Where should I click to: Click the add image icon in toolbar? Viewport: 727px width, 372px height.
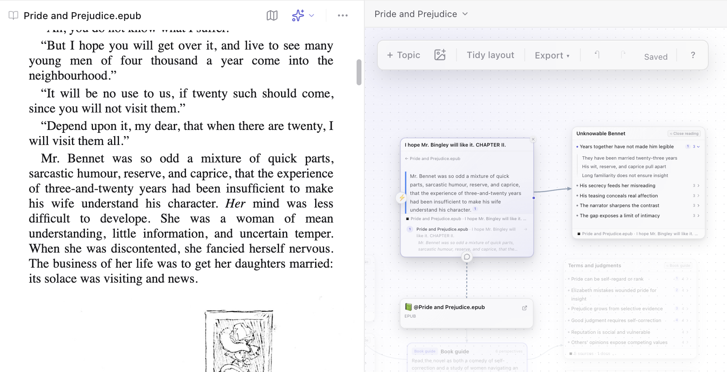pyautogui.click(x=440, y=55)
